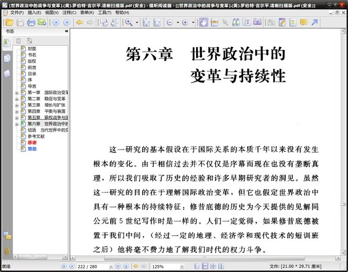This screenshot has height=272, width=348.
Task: Click the Save floppy disk icon
Action: 20,23
